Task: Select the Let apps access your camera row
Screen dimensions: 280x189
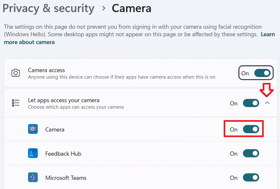Action: (63, 100)
